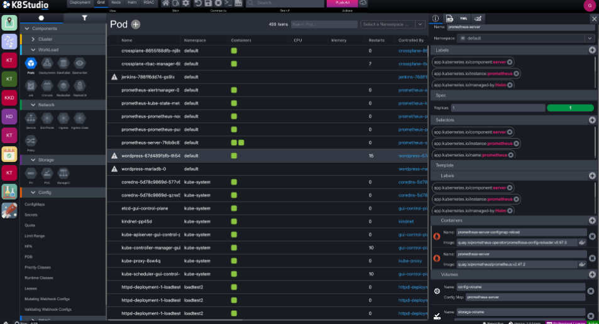Screen dimensions: 599x324
Task: Open the YML tab in details panel
Action: pyautogui.click(x=464, y=19)
